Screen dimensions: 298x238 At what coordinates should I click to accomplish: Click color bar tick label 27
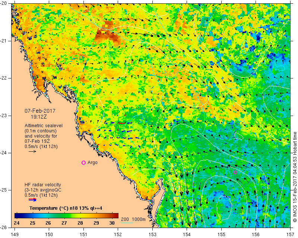tap(64, 223)
